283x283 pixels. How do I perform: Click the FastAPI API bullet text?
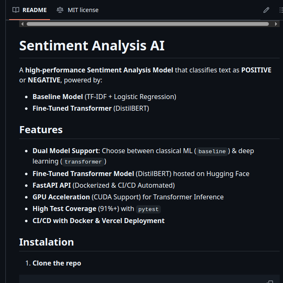click(x=52, y=185)
